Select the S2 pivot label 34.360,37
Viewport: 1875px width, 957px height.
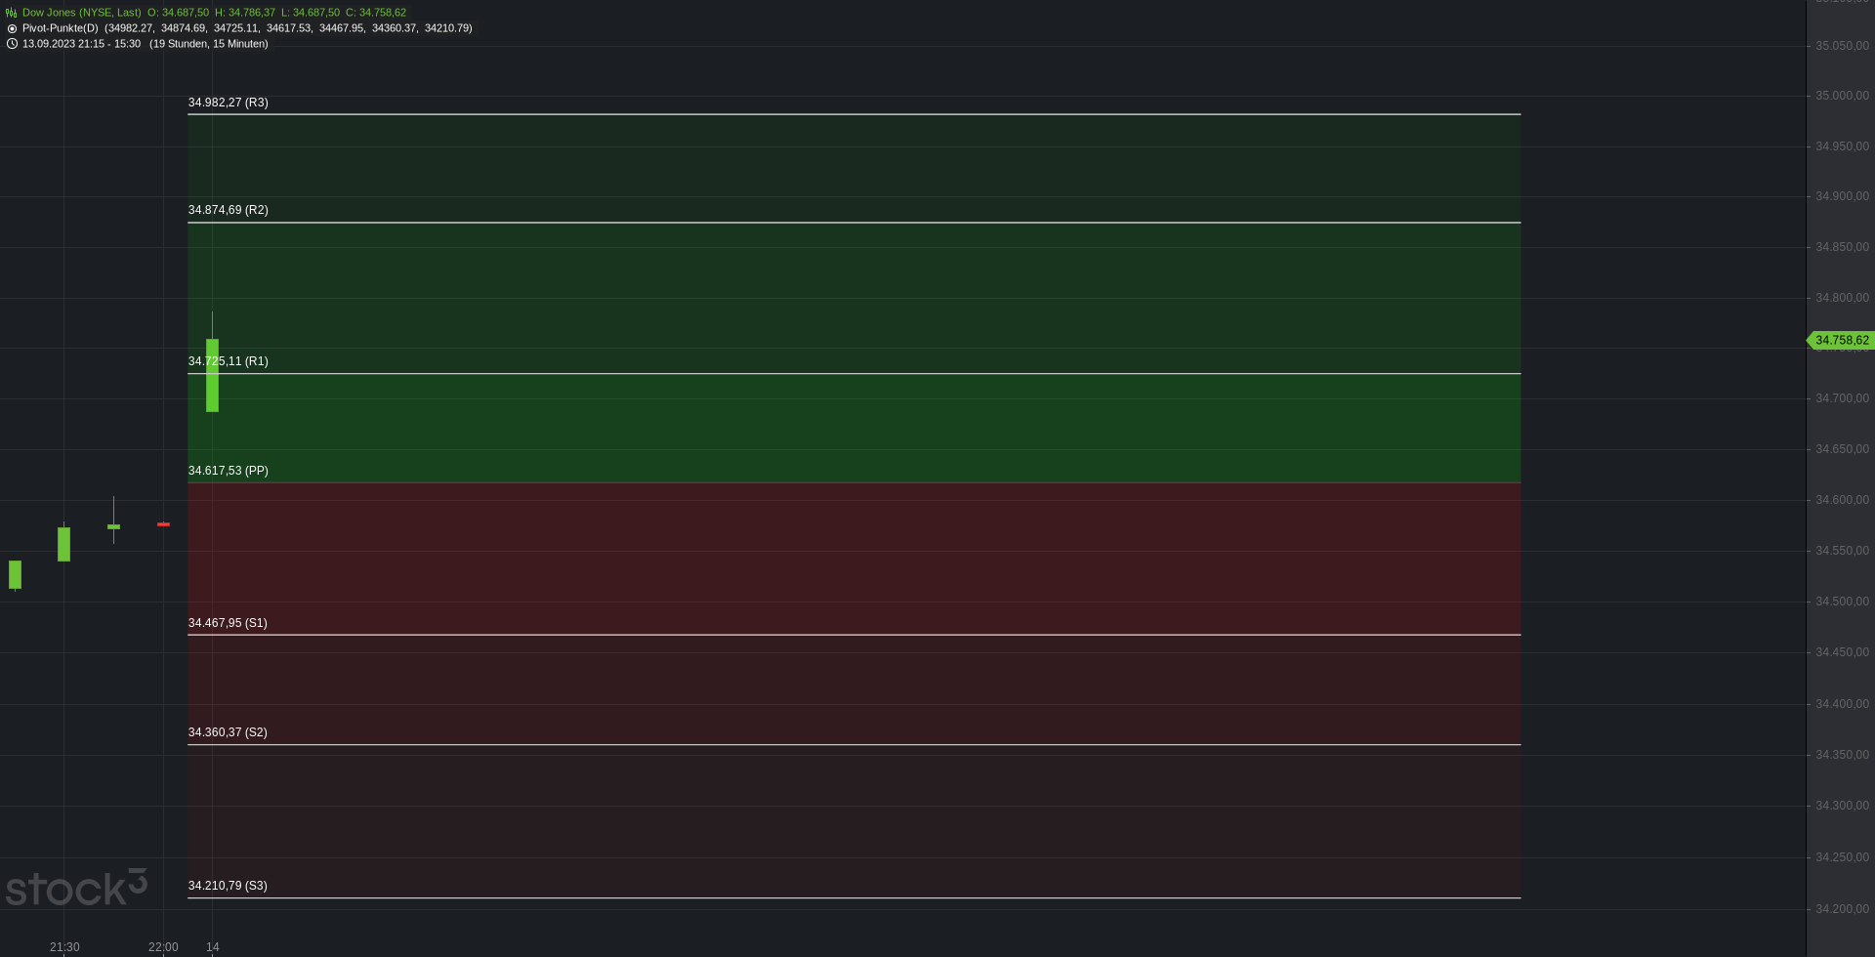[228, 732]
